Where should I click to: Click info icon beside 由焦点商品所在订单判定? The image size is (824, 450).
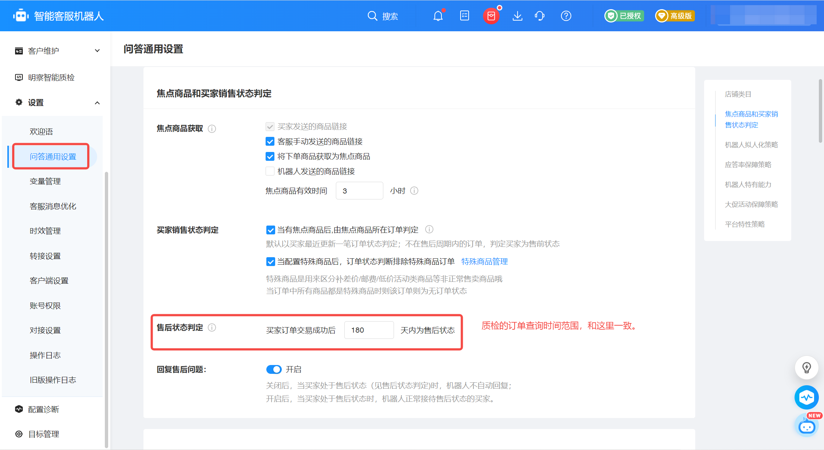point(429,230)
